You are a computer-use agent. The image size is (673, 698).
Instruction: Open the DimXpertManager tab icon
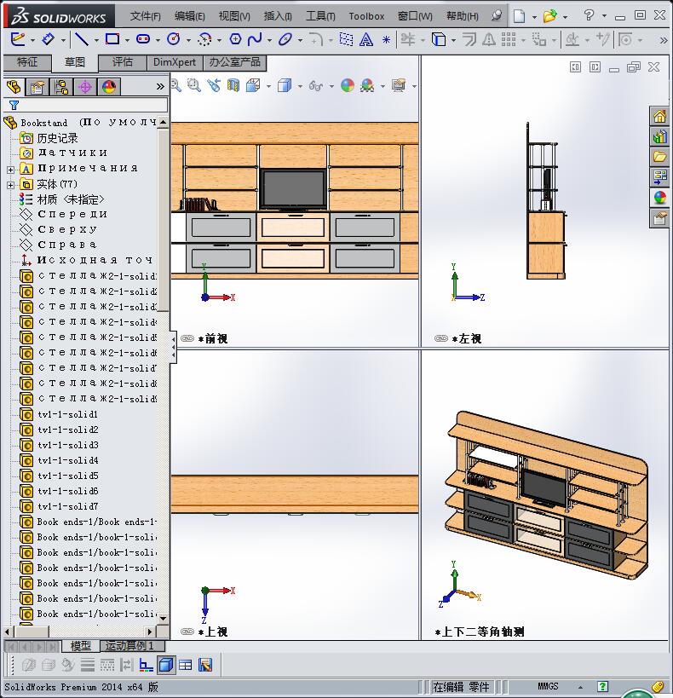[85, 86]
